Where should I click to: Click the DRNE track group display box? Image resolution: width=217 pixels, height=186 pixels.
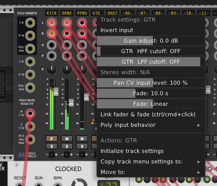click(67, 154)
